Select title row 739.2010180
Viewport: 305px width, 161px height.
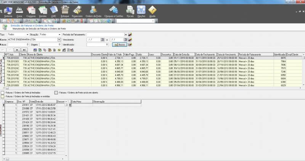153,75
